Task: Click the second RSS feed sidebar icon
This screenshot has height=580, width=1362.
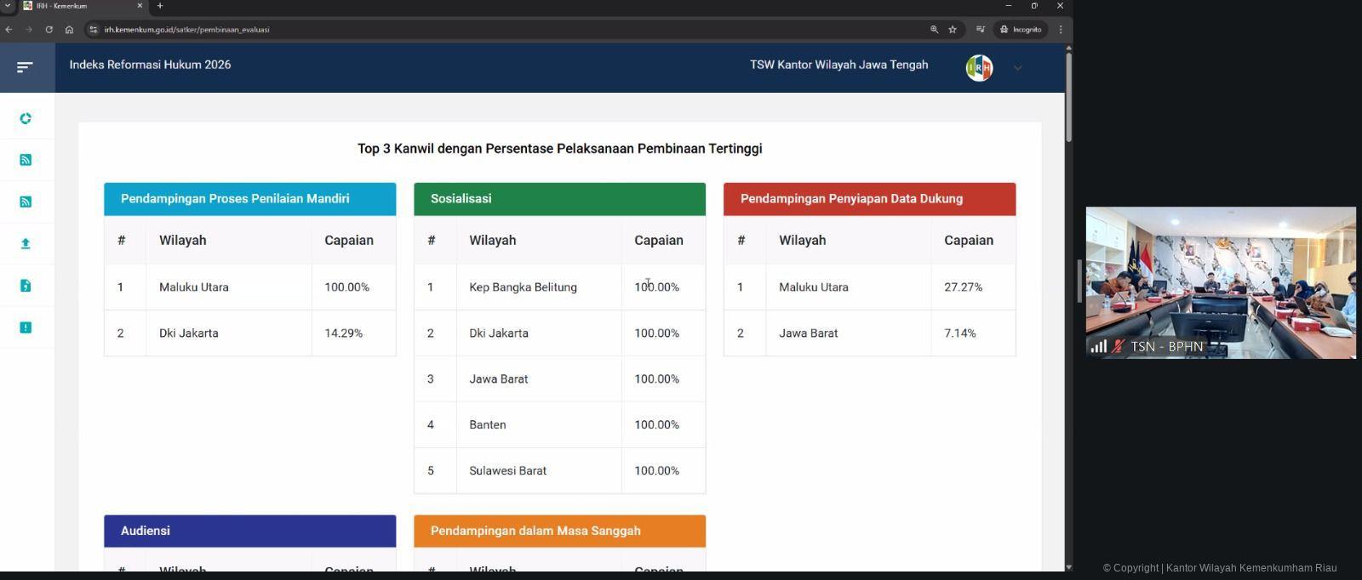Action: (26, 202)
